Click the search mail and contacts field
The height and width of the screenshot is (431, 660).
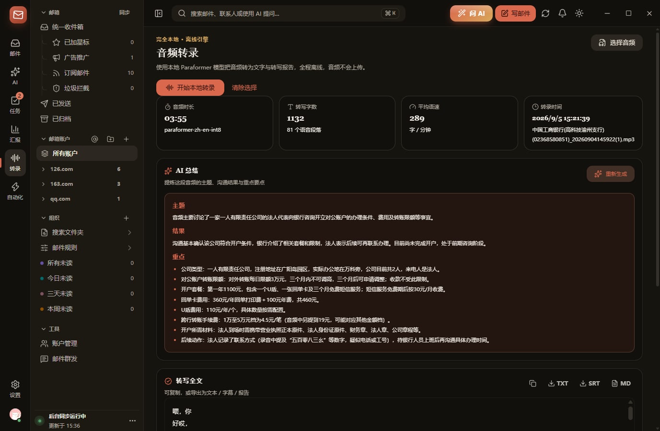(289, 13)
